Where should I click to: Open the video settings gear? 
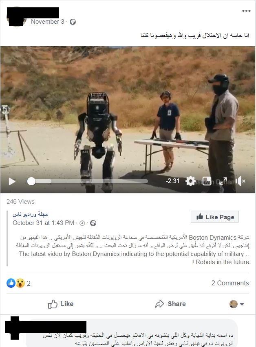(x=190, y=181)
